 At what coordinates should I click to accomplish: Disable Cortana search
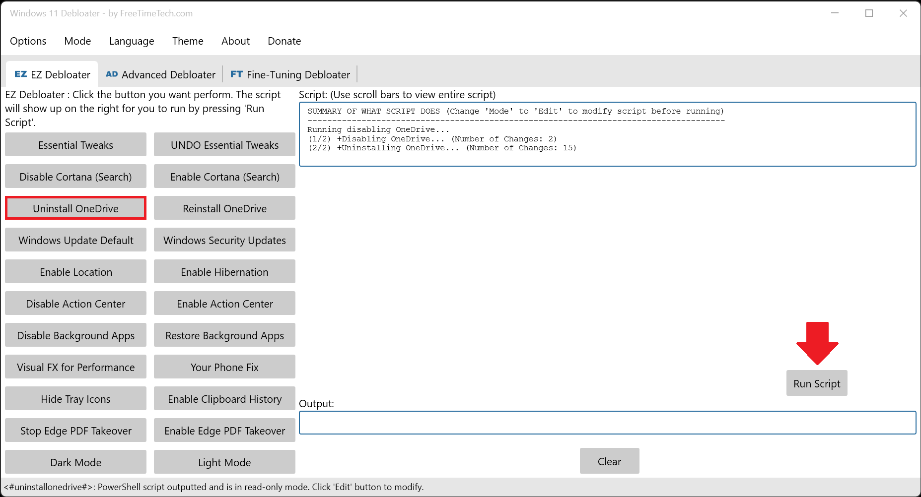pos(75,177)
